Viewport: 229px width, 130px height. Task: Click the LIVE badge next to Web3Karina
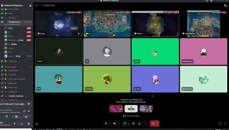pyautogui.click(x=29, y=40)
